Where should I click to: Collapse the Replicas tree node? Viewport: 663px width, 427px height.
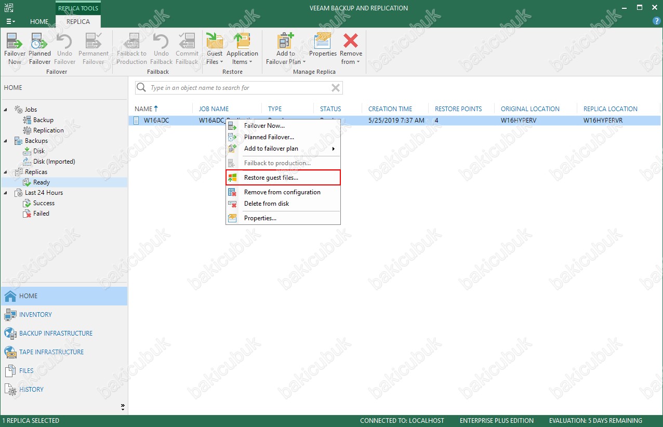pyautogui.click(x=6, y=172)
